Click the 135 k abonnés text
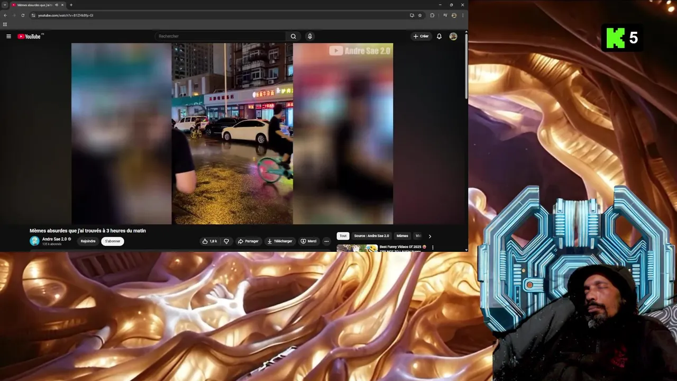This screenshot has height=381, width=677. click(52, 244)
